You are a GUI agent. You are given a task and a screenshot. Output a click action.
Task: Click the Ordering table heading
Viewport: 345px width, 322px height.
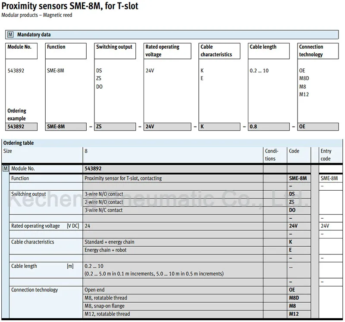(x=19, y=143)
